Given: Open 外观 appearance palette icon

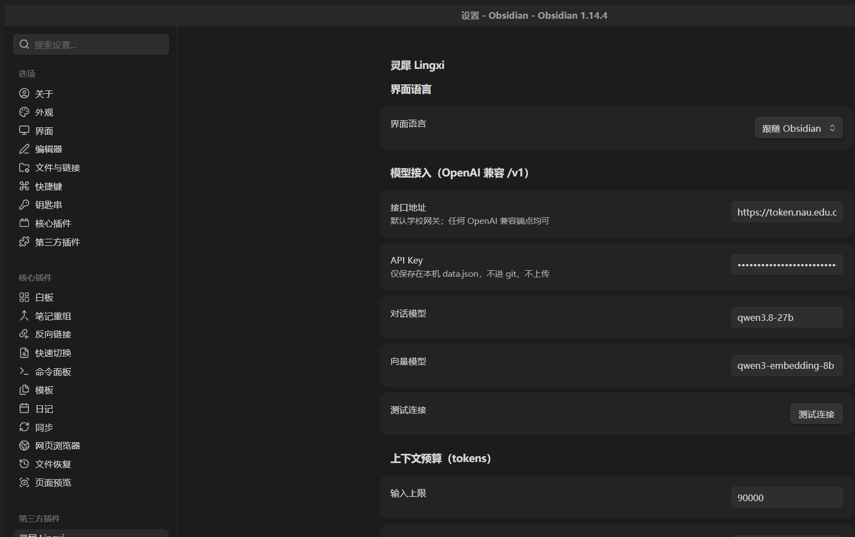Looking at the screenshot, I should pyautogui.click(x=24, y=112).
